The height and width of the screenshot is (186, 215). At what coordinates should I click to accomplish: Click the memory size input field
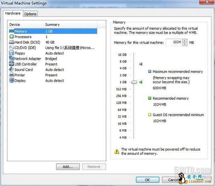[x=174, y=42]
